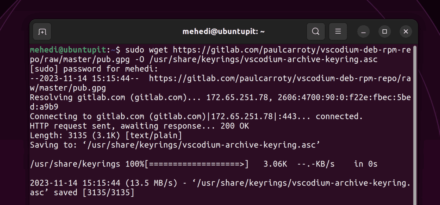Image resolution: width=440 pixels, height=205 pixels.
Task: Click the window title mehedi@ubuntupit: ~
Action: coord(224,32)
